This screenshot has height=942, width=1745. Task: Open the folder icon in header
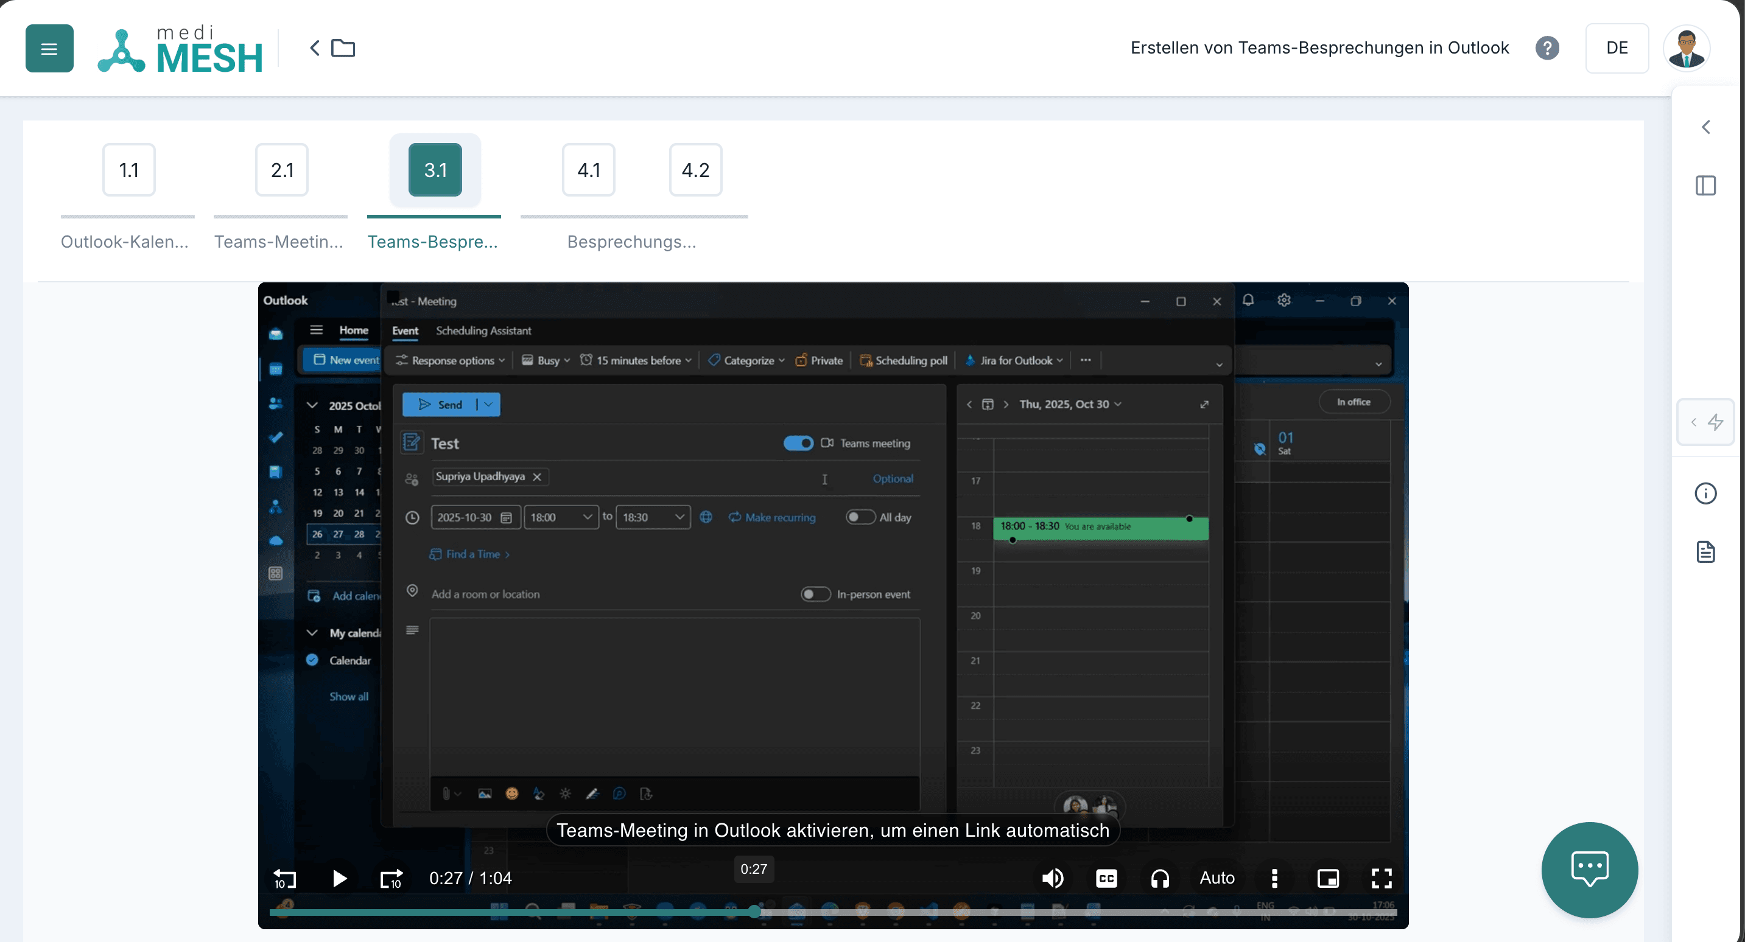click(343, 48)
